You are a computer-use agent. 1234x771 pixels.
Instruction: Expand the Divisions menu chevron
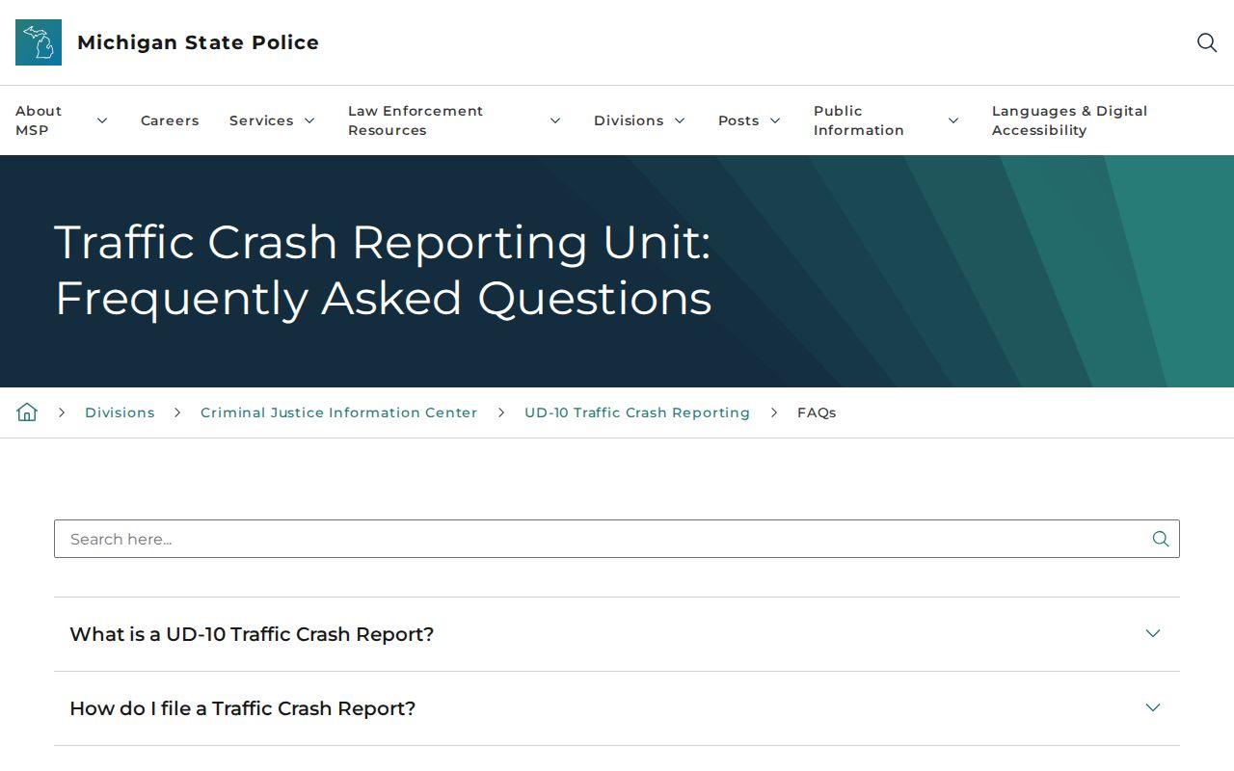[x=680, y=120]
